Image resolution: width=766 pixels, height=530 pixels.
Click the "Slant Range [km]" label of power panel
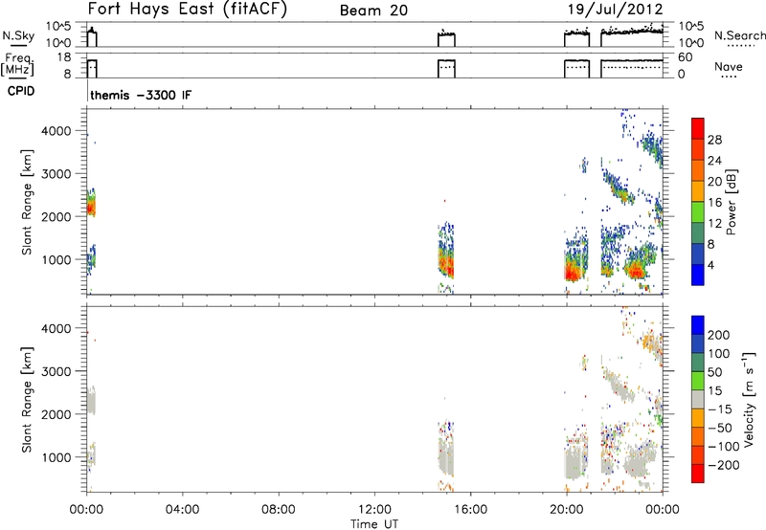(x=27, y=202)
